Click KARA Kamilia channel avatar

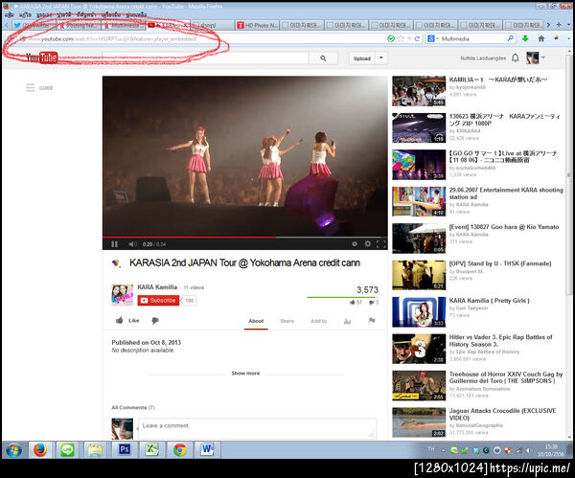click(122, 295)
